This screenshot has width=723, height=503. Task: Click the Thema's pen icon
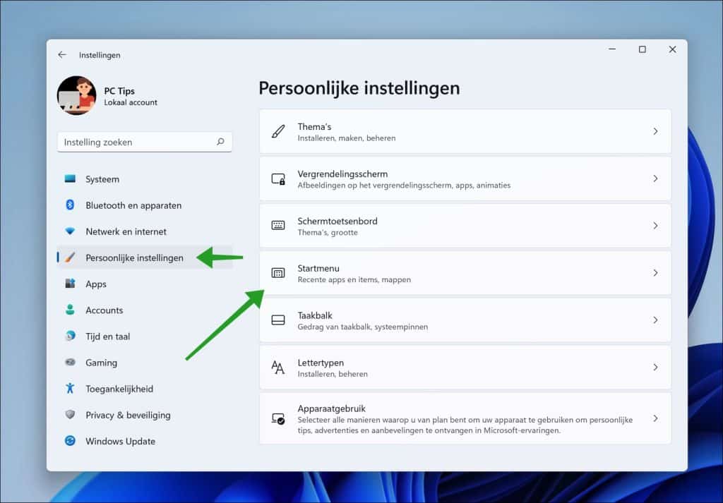click(278, 132)
